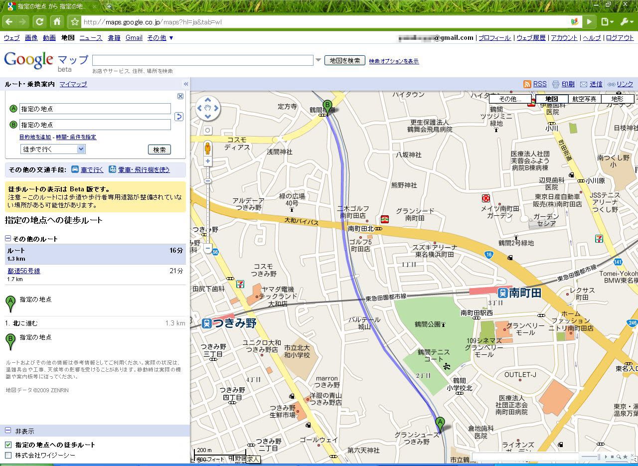Viewport: 638px width, 466px height.
Task: Click the zoom out minus button on map
Action: click(x=208, y=248)
